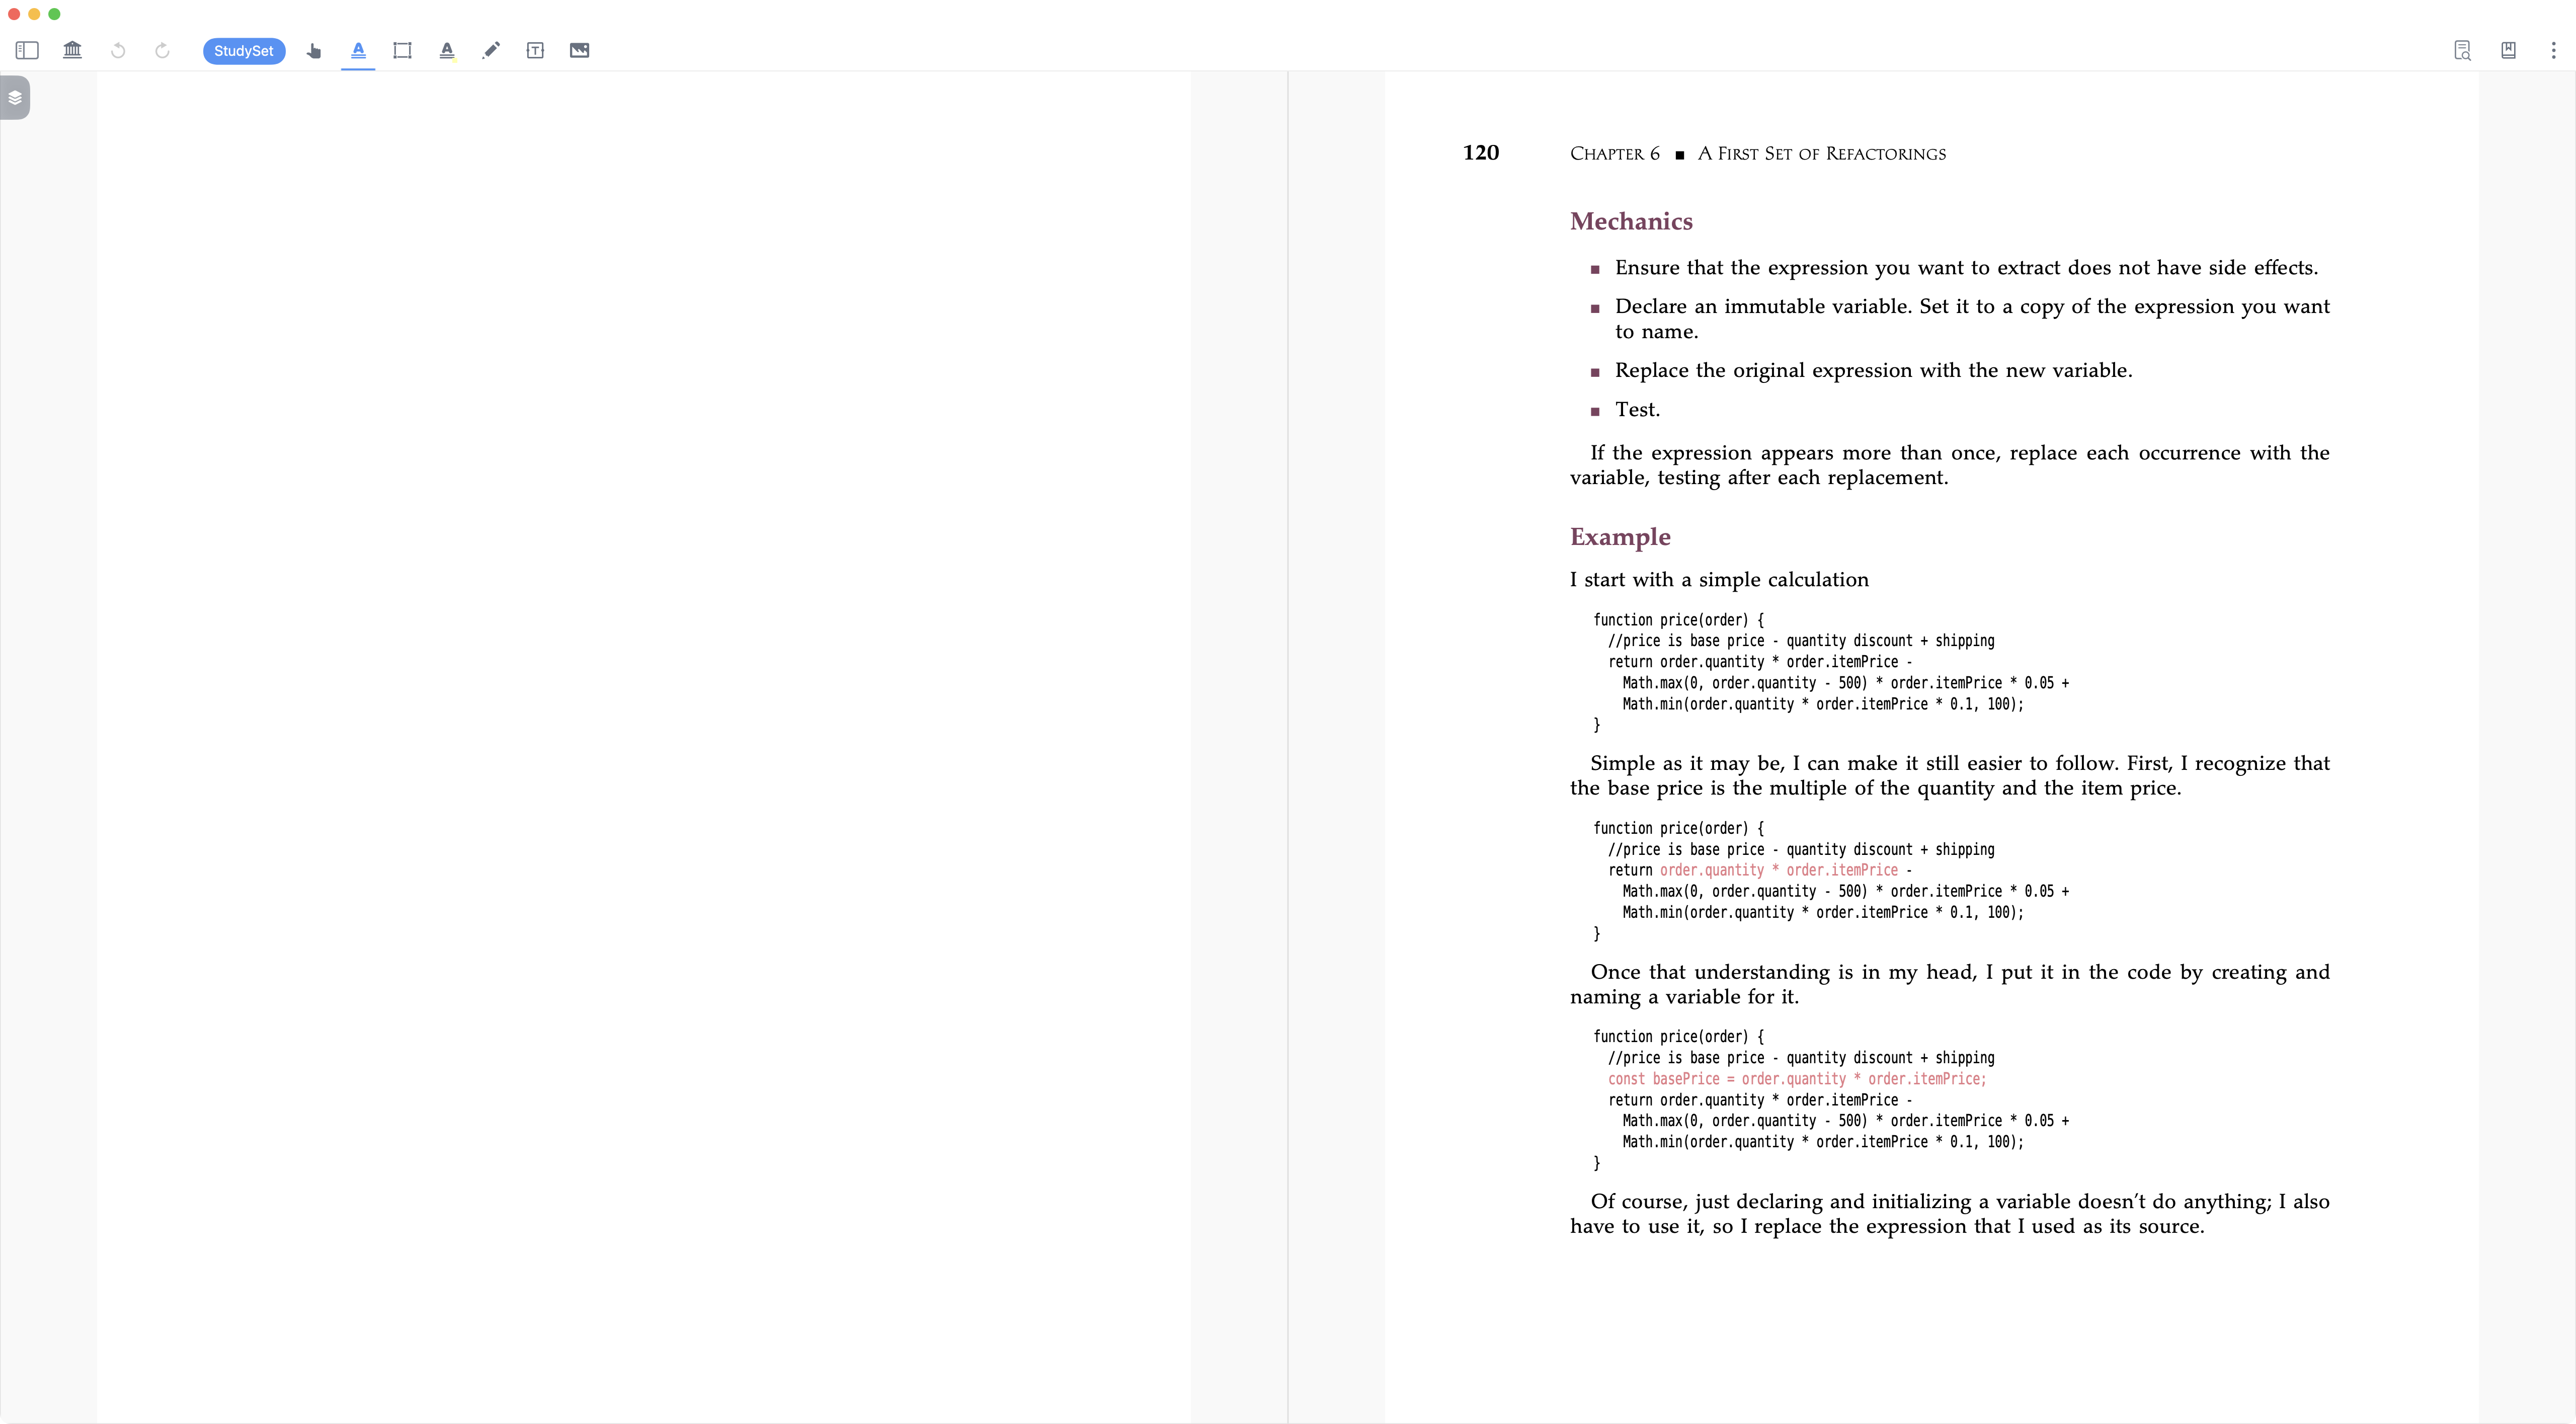Select the rectangle area selection tool
Screen dimensions: 2576x1424
(x=402, y=50)
